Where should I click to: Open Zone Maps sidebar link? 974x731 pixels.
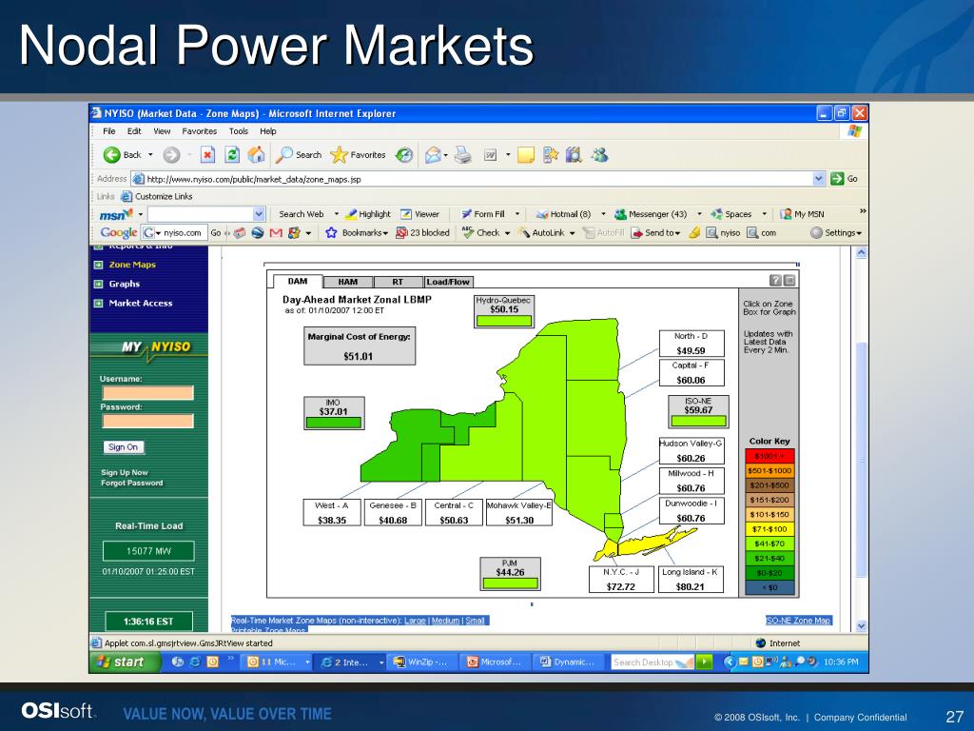132,265
